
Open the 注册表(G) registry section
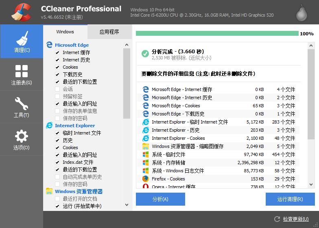pyautogui.click(x=22, y=75)
